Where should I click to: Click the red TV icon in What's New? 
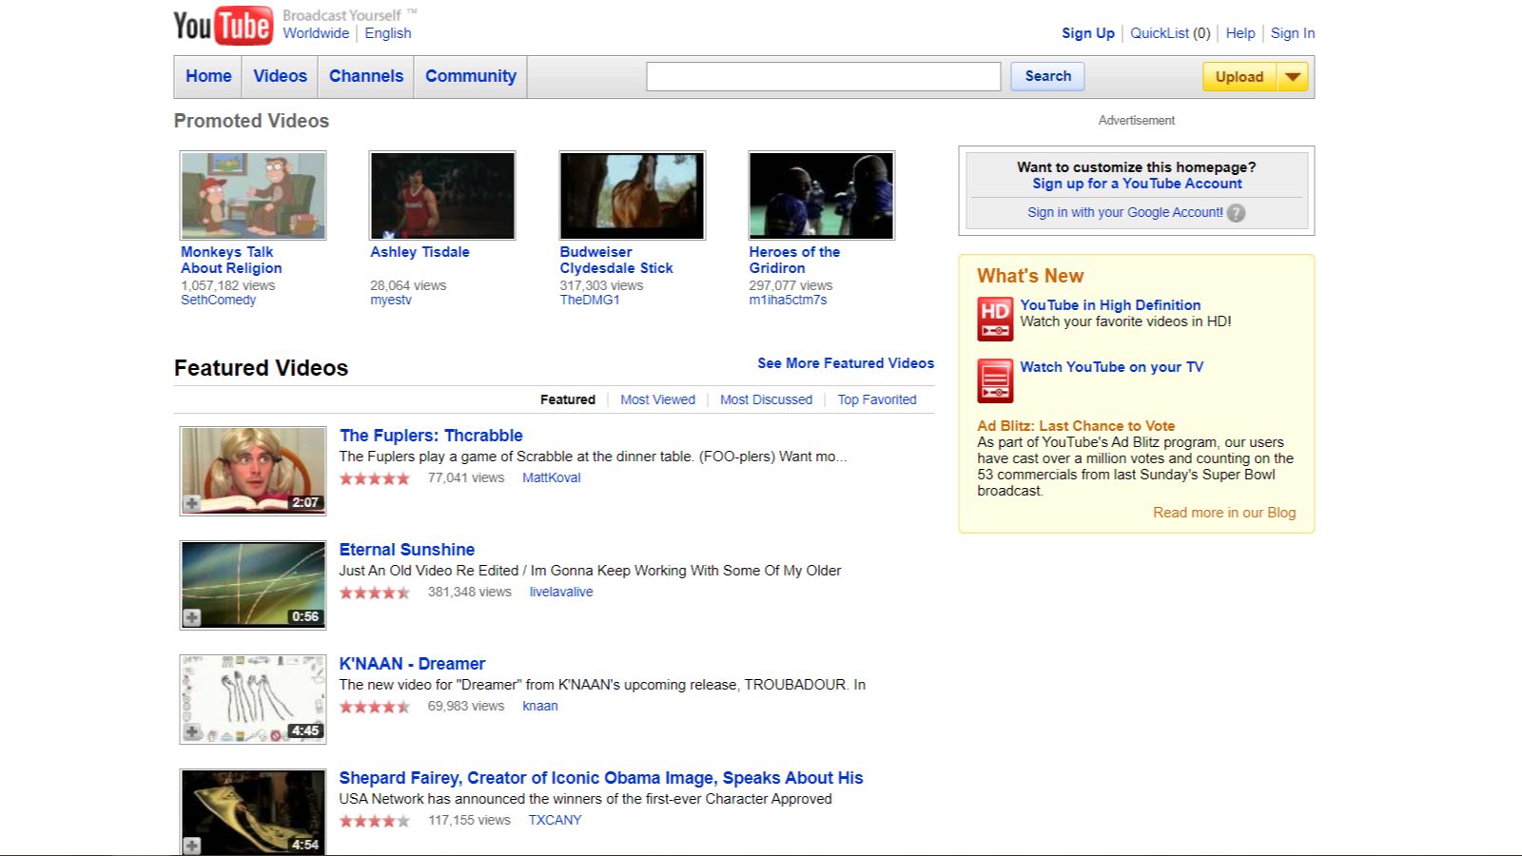coord(995,380)
